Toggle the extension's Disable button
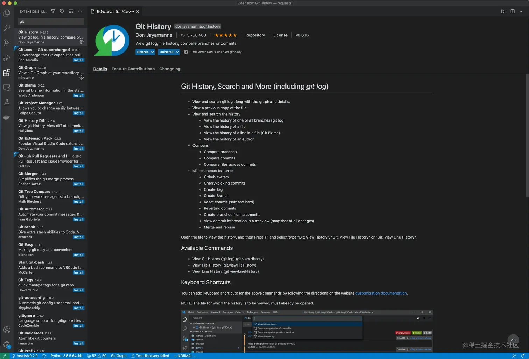The image size is (529, 359). pyautogui.click(x=142, y=52)
